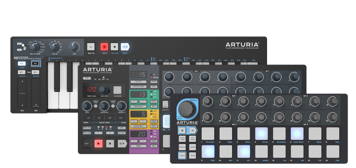Mute Sequencer 1 in the green section
This screenshot has height=168, width=356.
coord(154,106)
